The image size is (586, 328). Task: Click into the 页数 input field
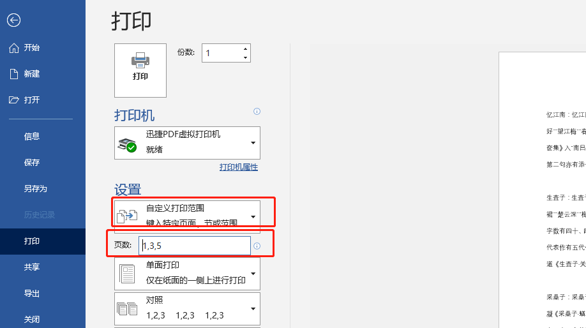point(195,246)
